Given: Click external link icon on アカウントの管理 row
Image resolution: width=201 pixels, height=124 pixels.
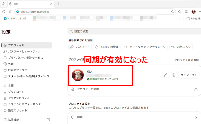Looking at the screenshot, I should [196, 90].
